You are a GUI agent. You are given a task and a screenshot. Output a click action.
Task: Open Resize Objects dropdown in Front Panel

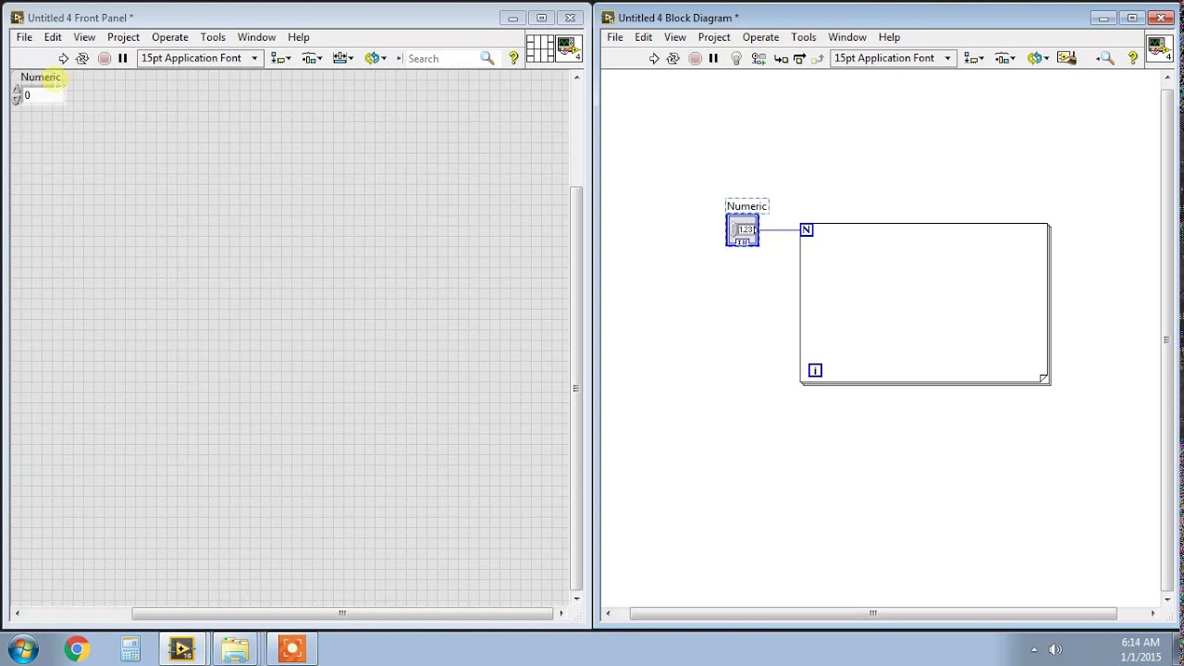pyautogui.click(x=343, y=58)
